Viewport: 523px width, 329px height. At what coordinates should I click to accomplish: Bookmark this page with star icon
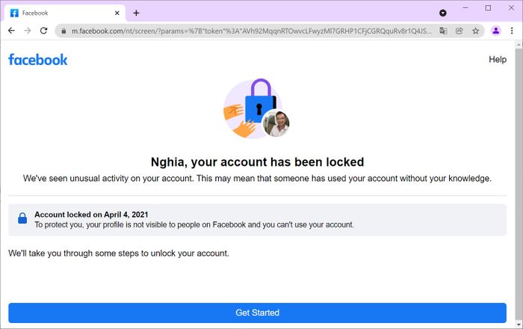476,31
